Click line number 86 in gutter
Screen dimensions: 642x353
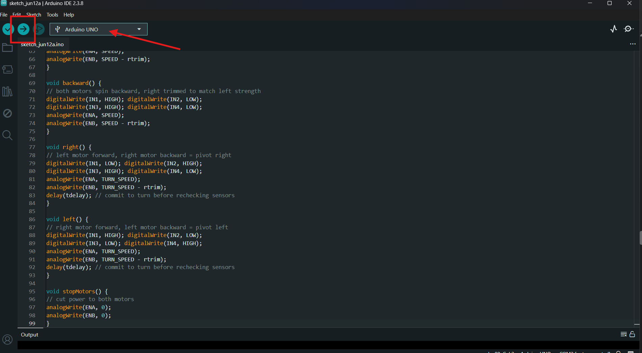[32, 219]
